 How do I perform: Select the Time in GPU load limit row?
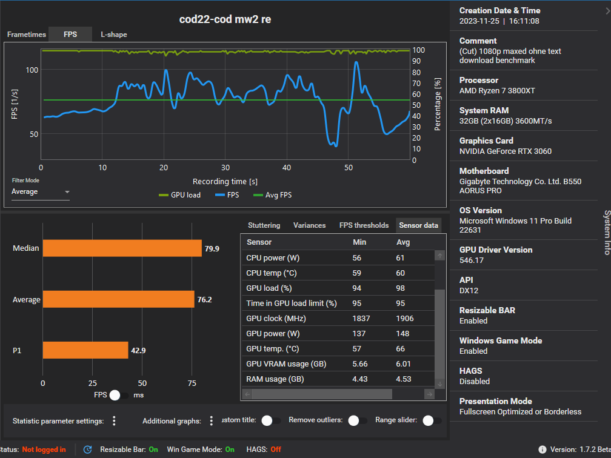(338, 304)
